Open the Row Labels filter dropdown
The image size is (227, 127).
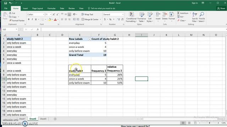click(89, 39)
